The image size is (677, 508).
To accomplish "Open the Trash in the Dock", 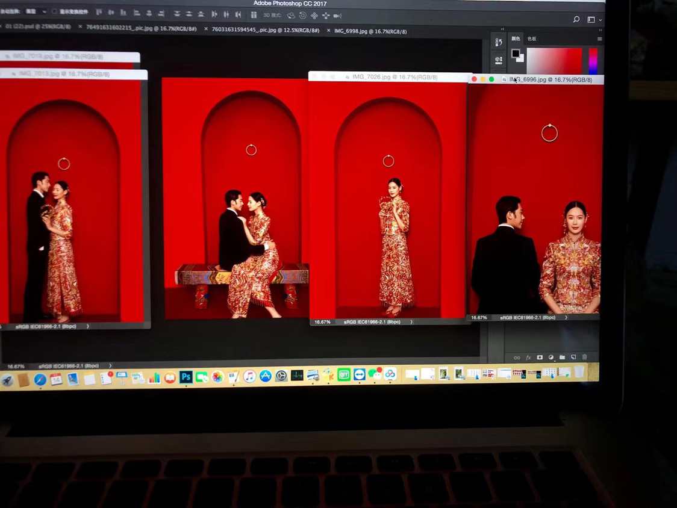I will 579,371.
